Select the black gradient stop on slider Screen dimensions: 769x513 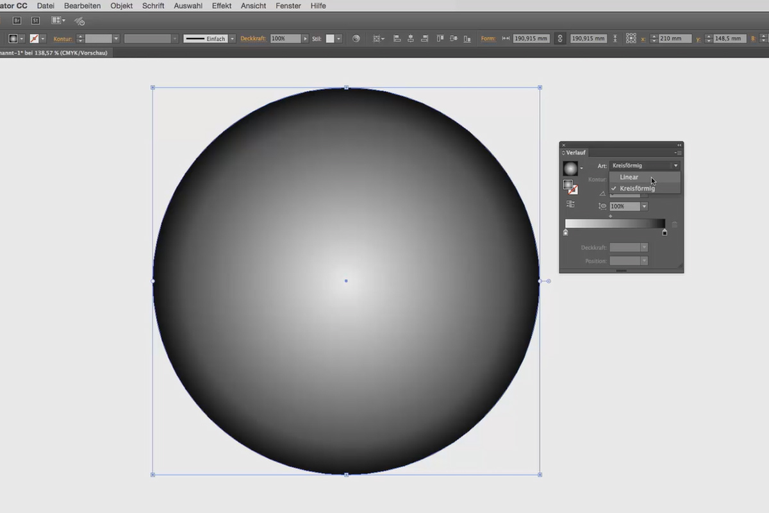click(665, 232)
